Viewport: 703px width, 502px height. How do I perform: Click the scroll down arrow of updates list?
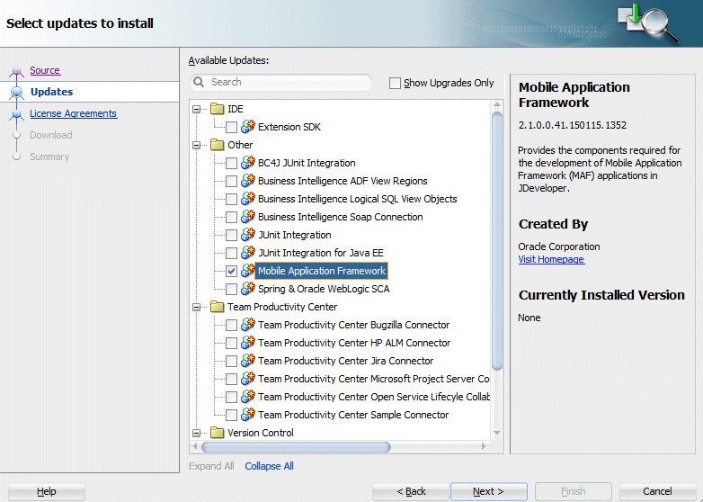[497, 433]
